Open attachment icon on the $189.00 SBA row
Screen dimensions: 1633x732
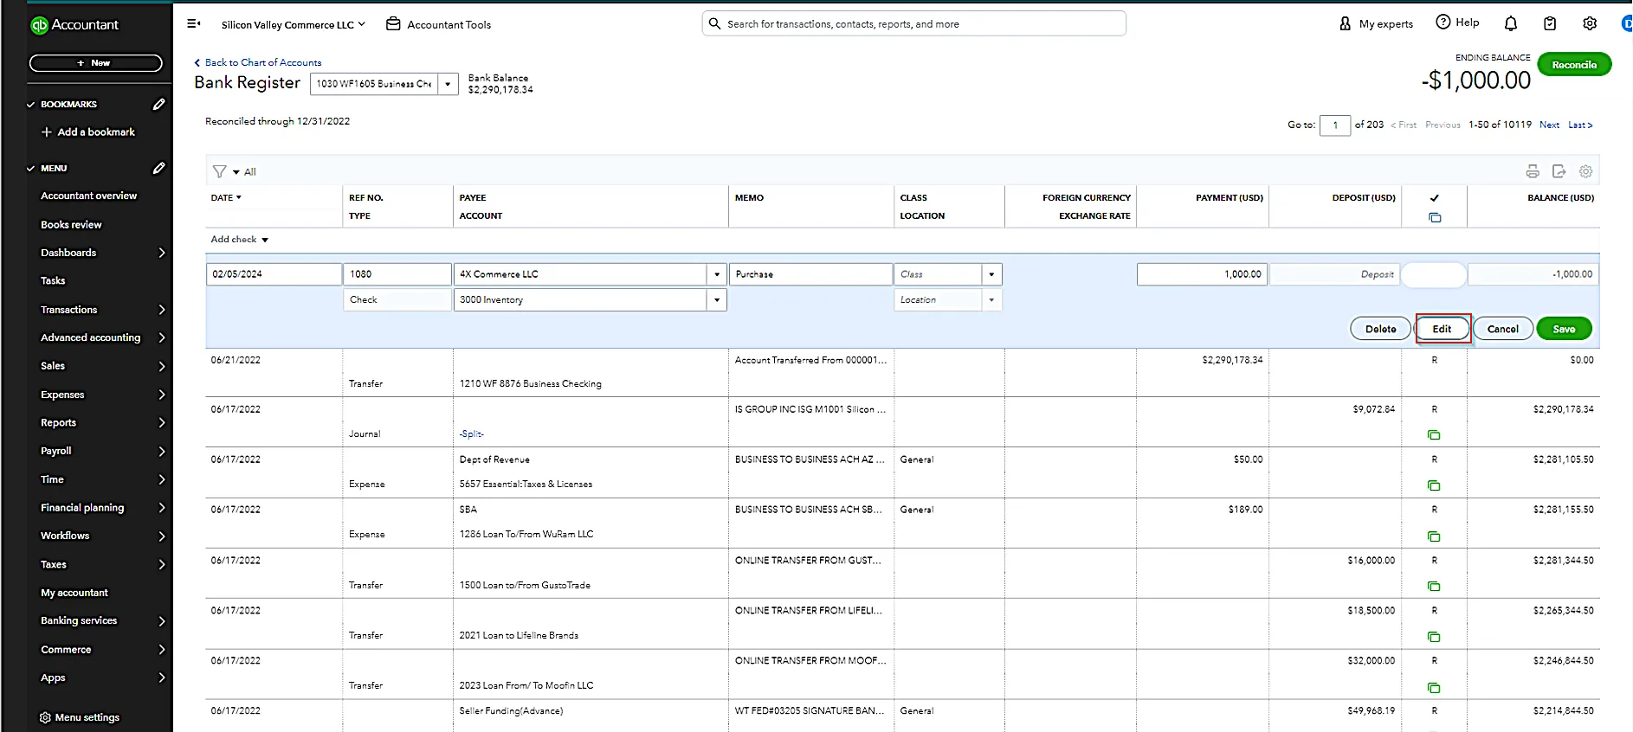coord(1434,536)
